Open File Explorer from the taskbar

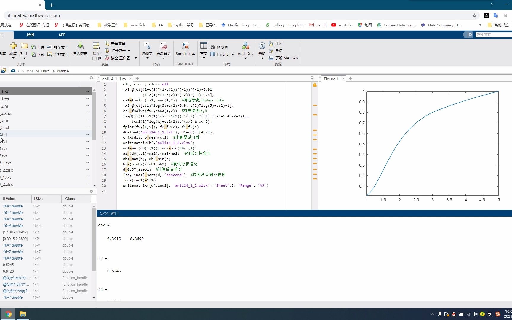pos(23,314)
